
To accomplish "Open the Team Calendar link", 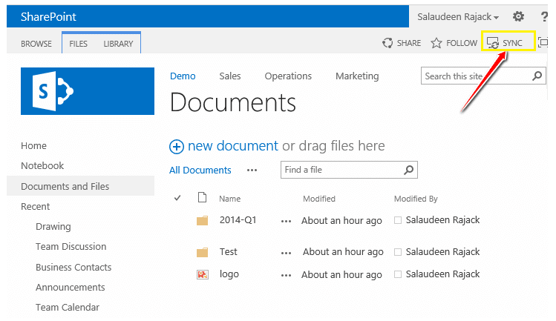I will tap(68, 307).
